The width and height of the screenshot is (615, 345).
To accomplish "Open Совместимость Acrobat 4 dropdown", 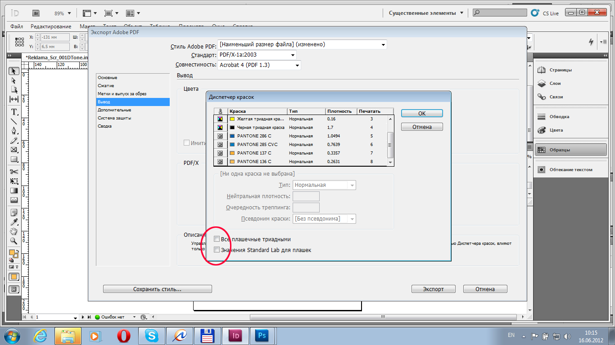I will 259,65.
